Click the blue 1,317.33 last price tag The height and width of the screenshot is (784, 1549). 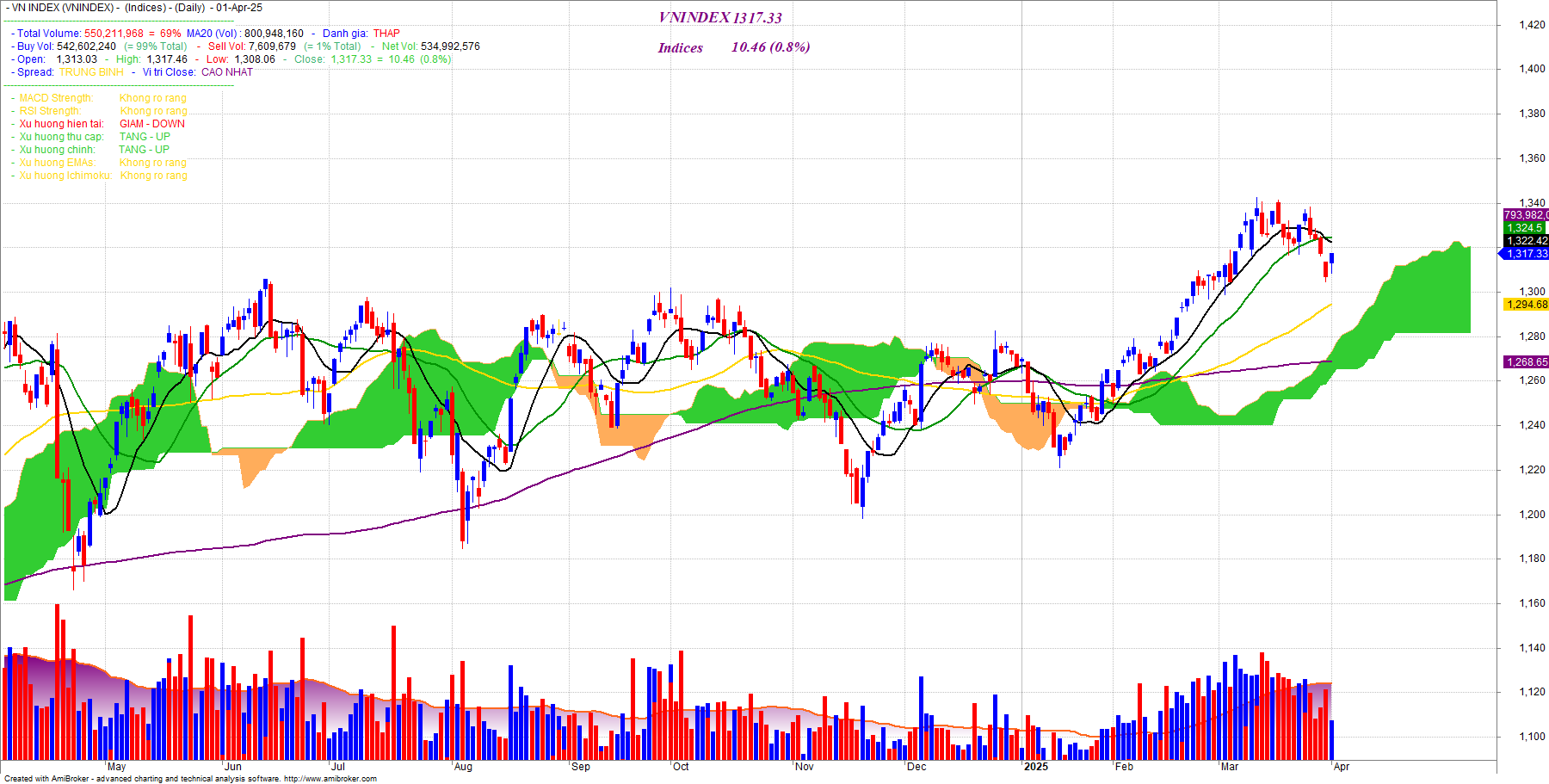coord(1526,254)
